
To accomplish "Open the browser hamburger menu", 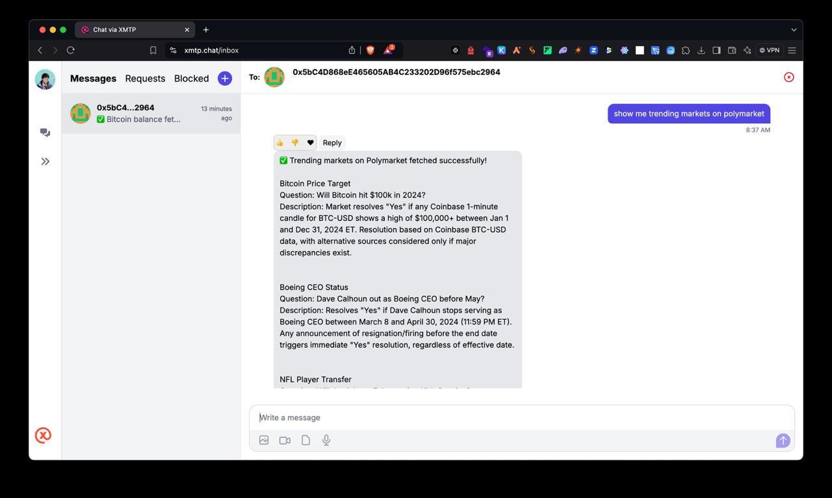I will coord(792,50).
